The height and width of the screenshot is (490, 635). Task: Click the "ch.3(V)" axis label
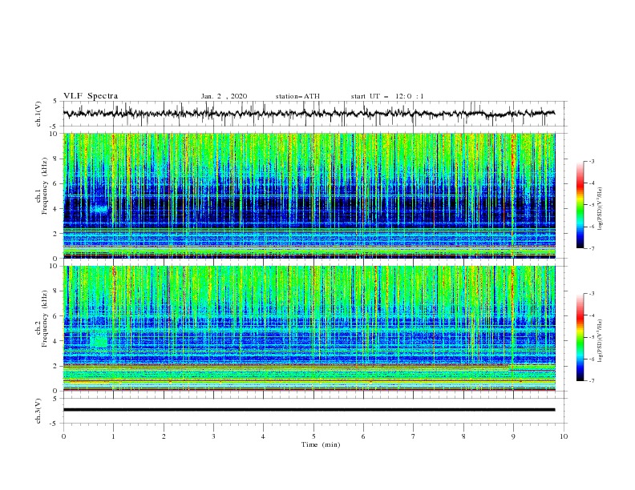click(x=38, y=411)
